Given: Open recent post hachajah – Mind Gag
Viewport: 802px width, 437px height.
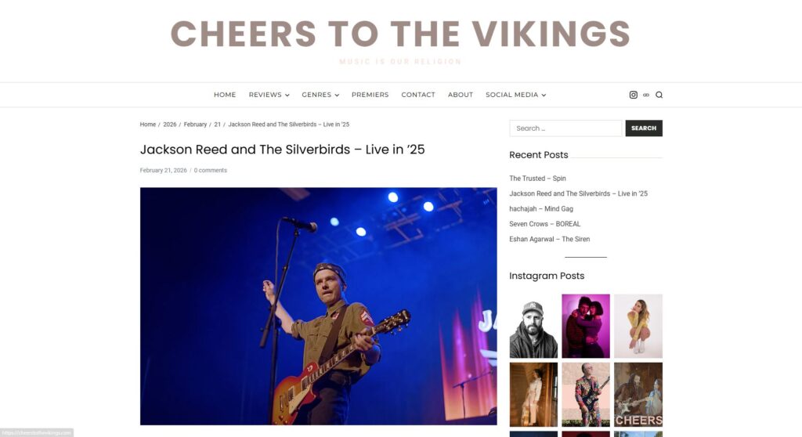Looking at the screenshot, I should pyautogui.click(x=541, y=209).
